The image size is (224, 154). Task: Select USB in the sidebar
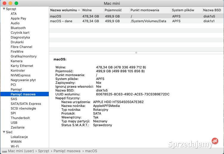(x=14, y=123)
